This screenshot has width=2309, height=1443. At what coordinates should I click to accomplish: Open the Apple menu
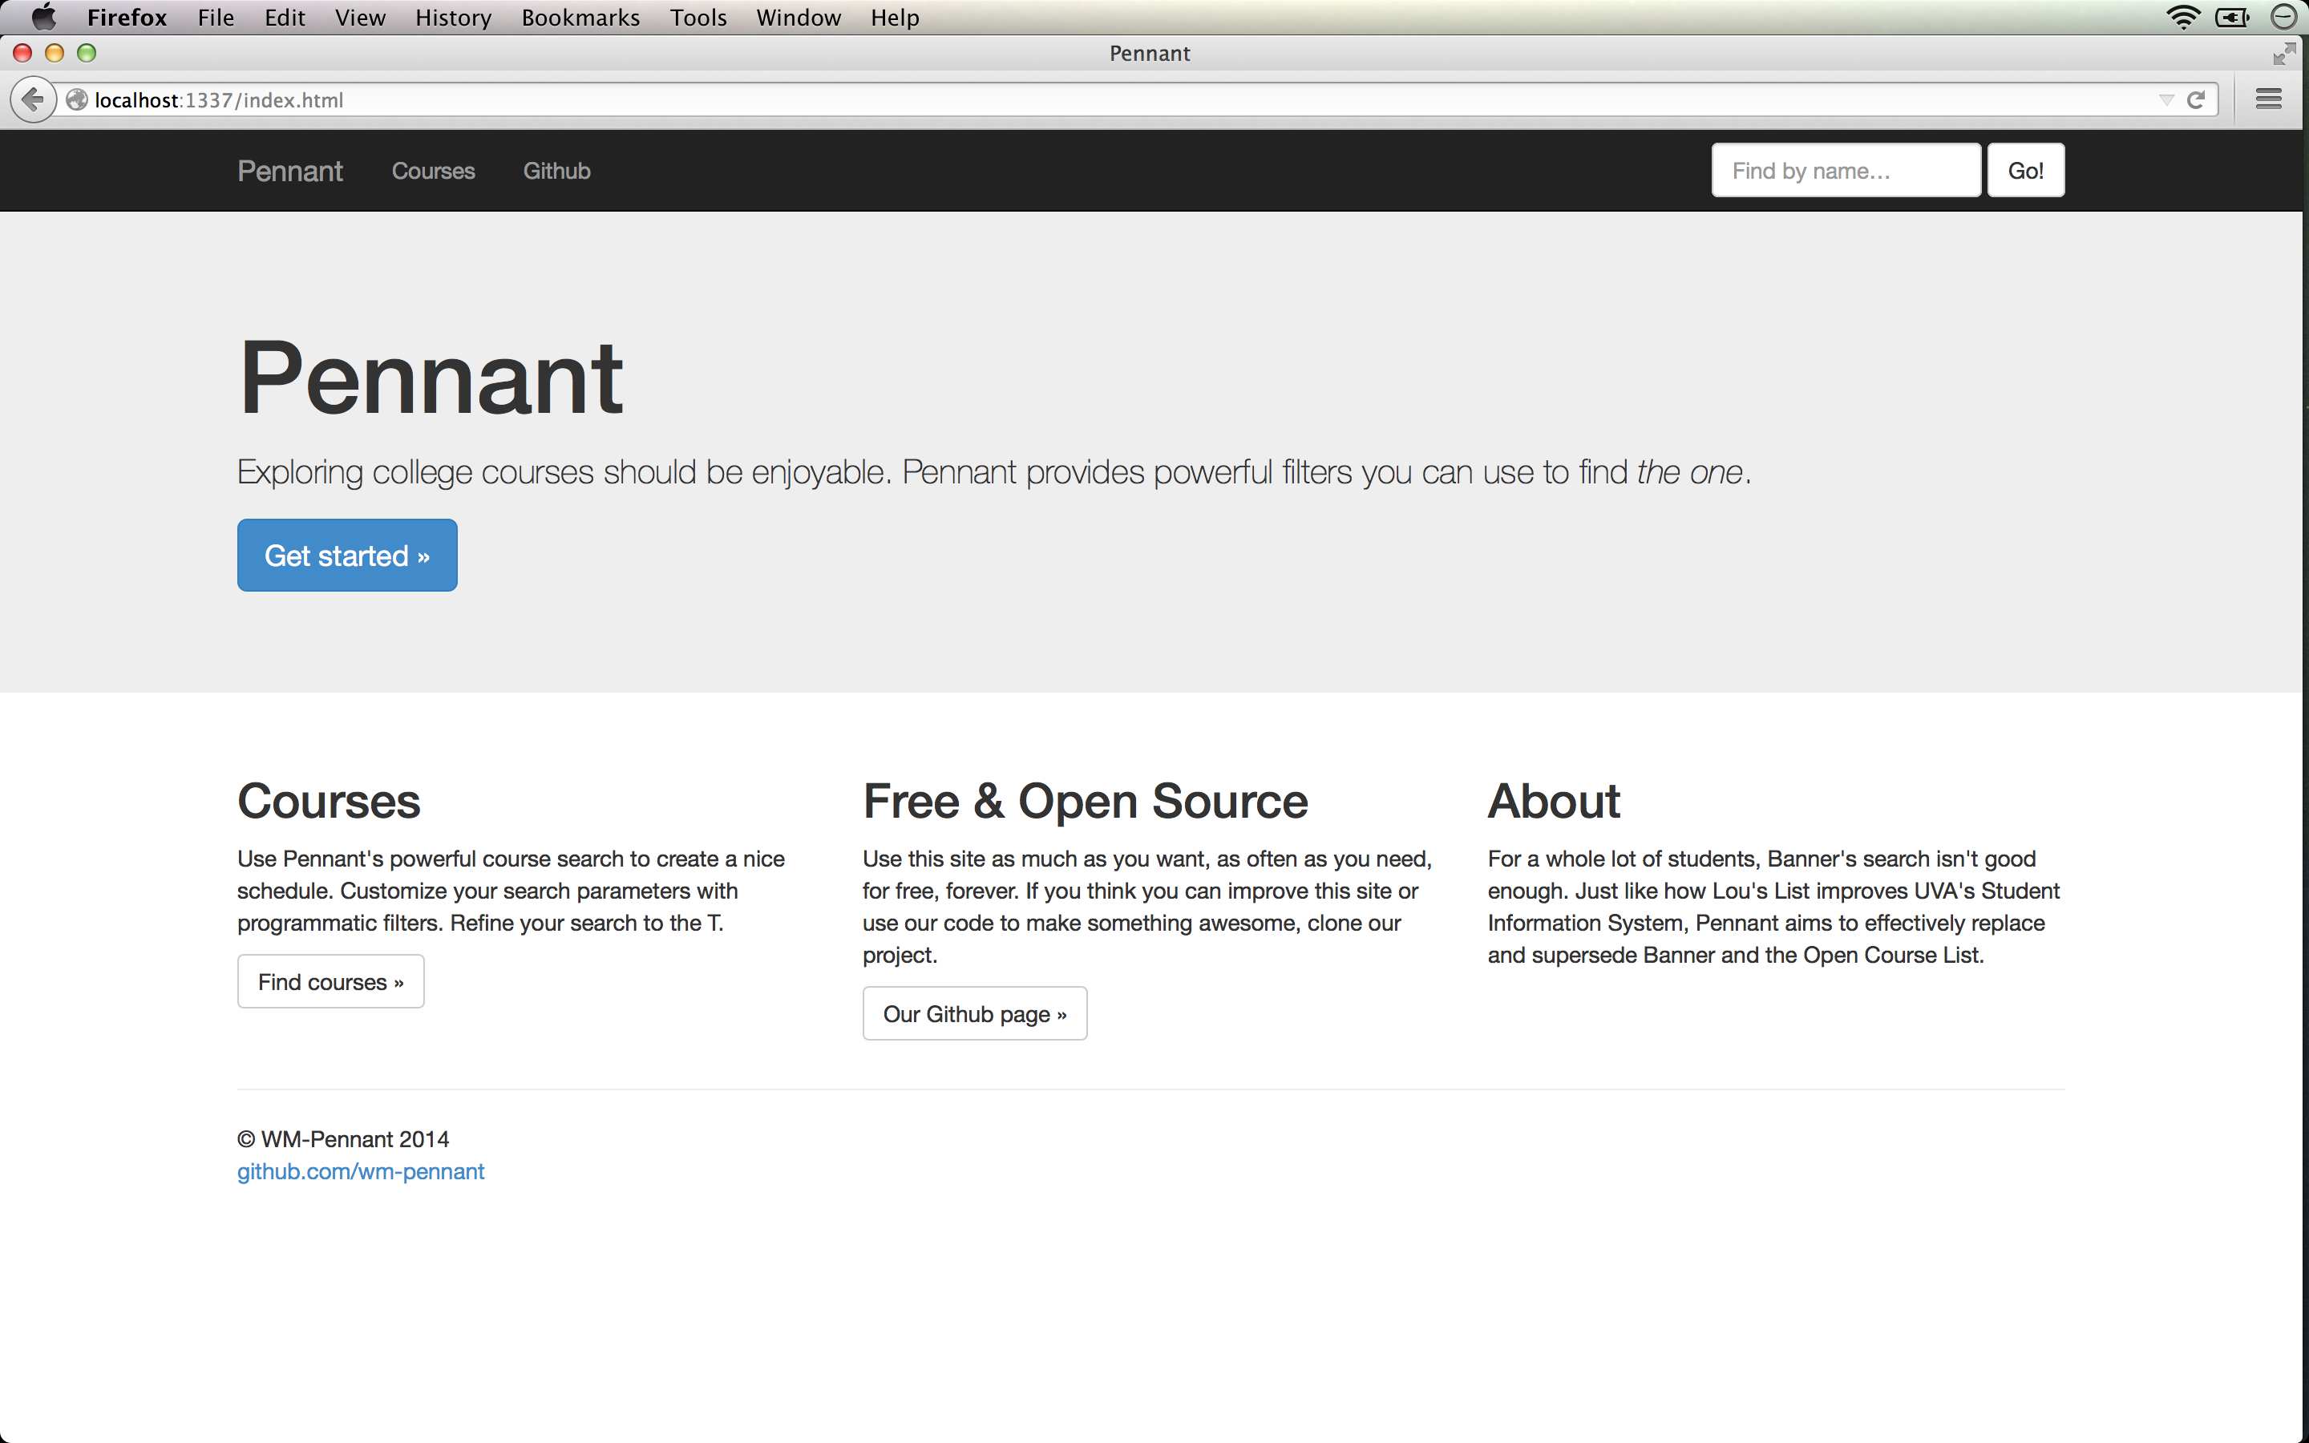43,17
